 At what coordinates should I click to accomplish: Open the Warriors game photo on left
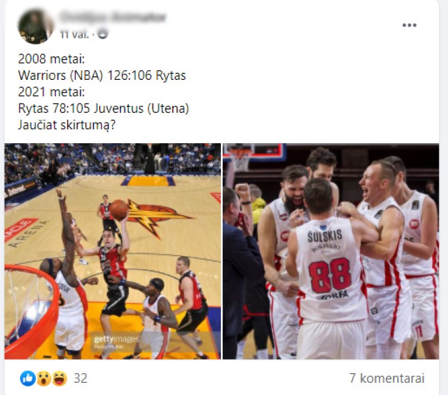[x=112, y=251]
